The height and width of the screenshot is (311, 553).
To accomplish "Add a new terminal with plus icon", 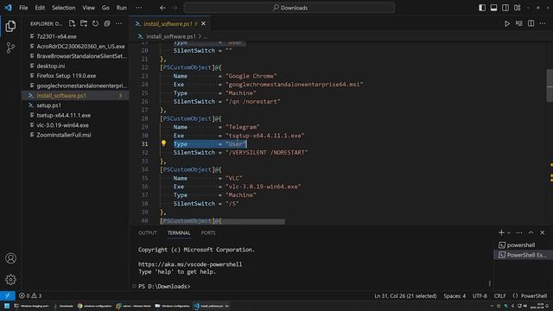I will 501,232.
